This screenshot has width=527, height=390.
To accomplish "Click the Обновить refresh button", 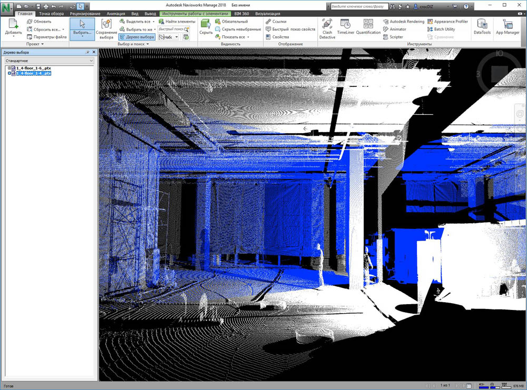I will pos(39,22).
